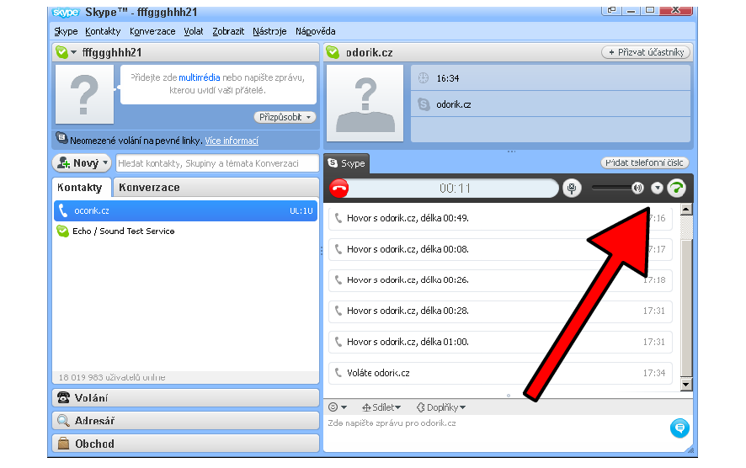Open the call options arrow beside the volume
Viewport: 746px width, 468px height.
[657, 189]
